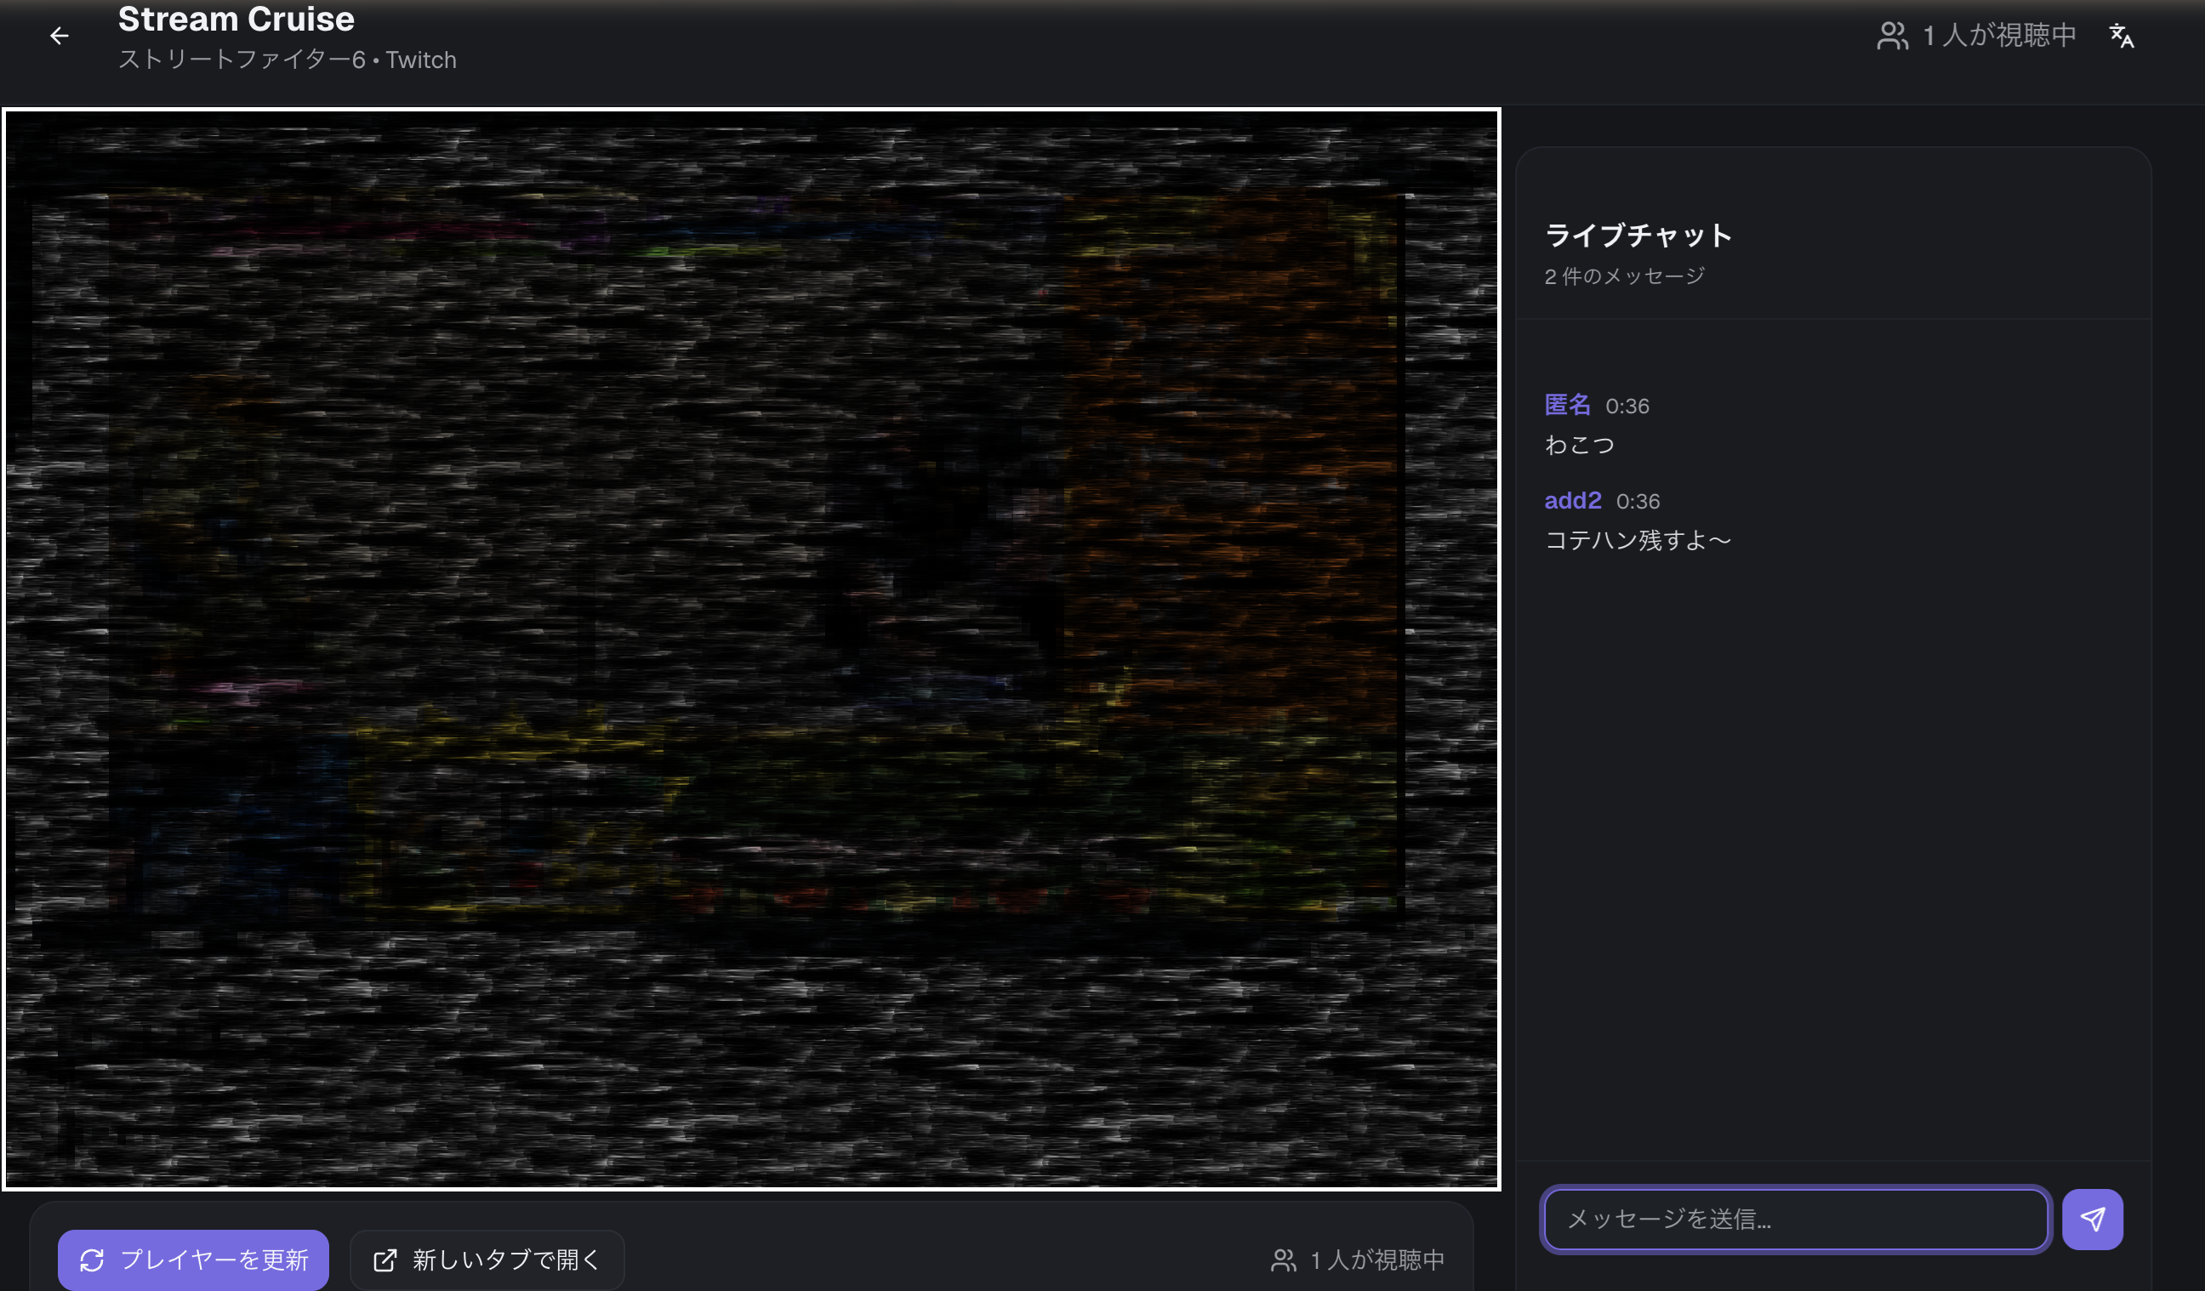Click the Stream Cruise title
This screenshot has height=1291, width=2205.
click(x=236, y=18)
